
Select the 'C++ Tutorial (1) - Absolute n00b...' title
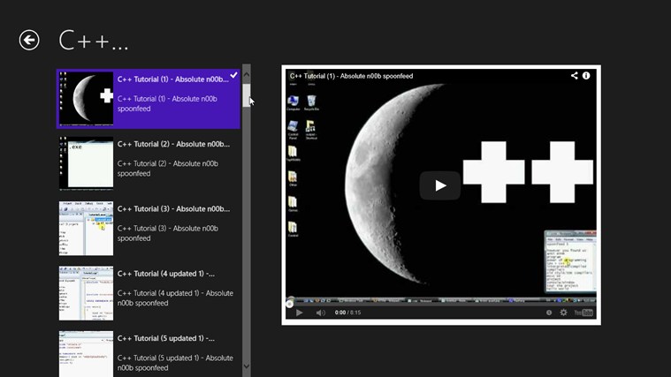pos(173,79)
